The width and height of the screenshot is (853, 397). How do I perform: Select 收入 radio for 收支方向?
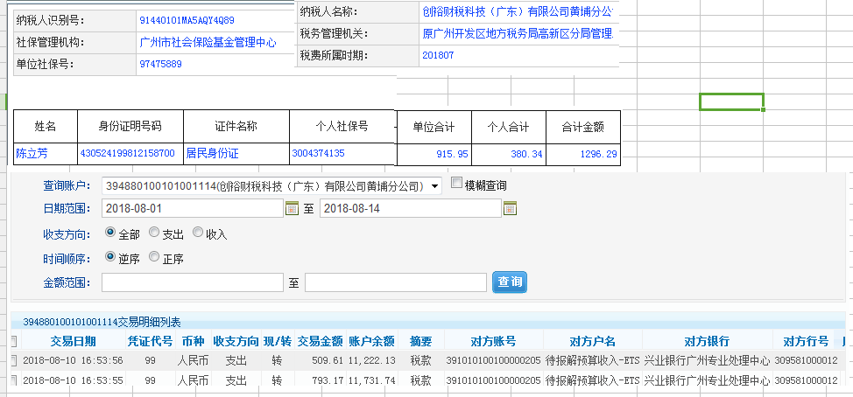coord(197,233)
